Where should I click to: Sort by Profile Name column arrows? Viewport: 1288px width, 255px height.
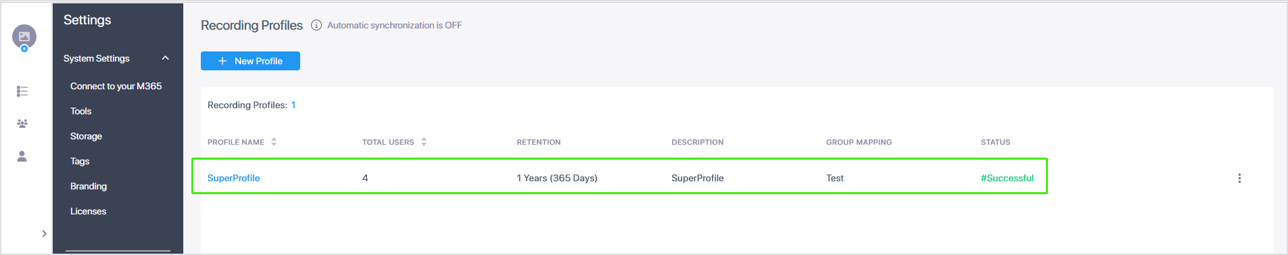click(274, 142)
